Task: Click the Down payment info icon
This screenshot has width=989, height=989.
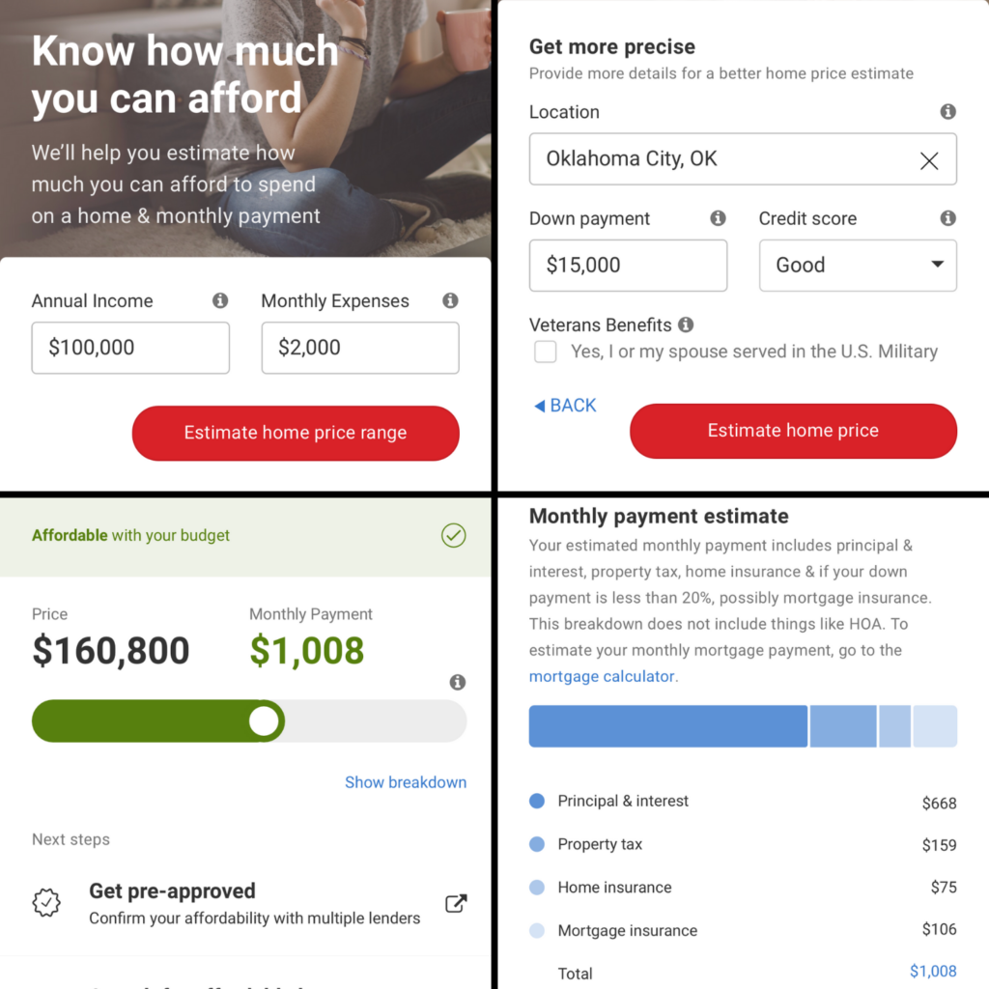Action: [x=718, y=218]
